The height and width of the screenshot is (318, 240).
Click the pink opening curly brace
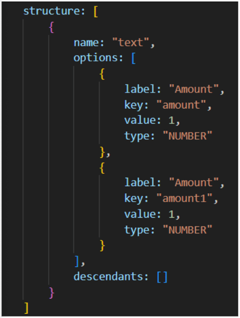pyautogui.click(x=52, y=27)
